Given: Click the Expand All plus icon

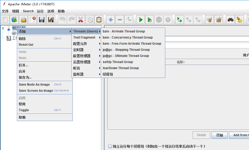Looking at the screenshot, I should tap(110, 20).
